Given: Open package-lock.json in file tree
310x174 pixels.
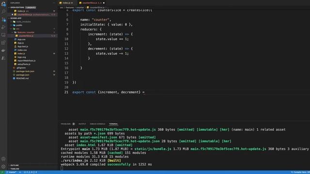Looking at the screenshot, I should click(25, 72).
